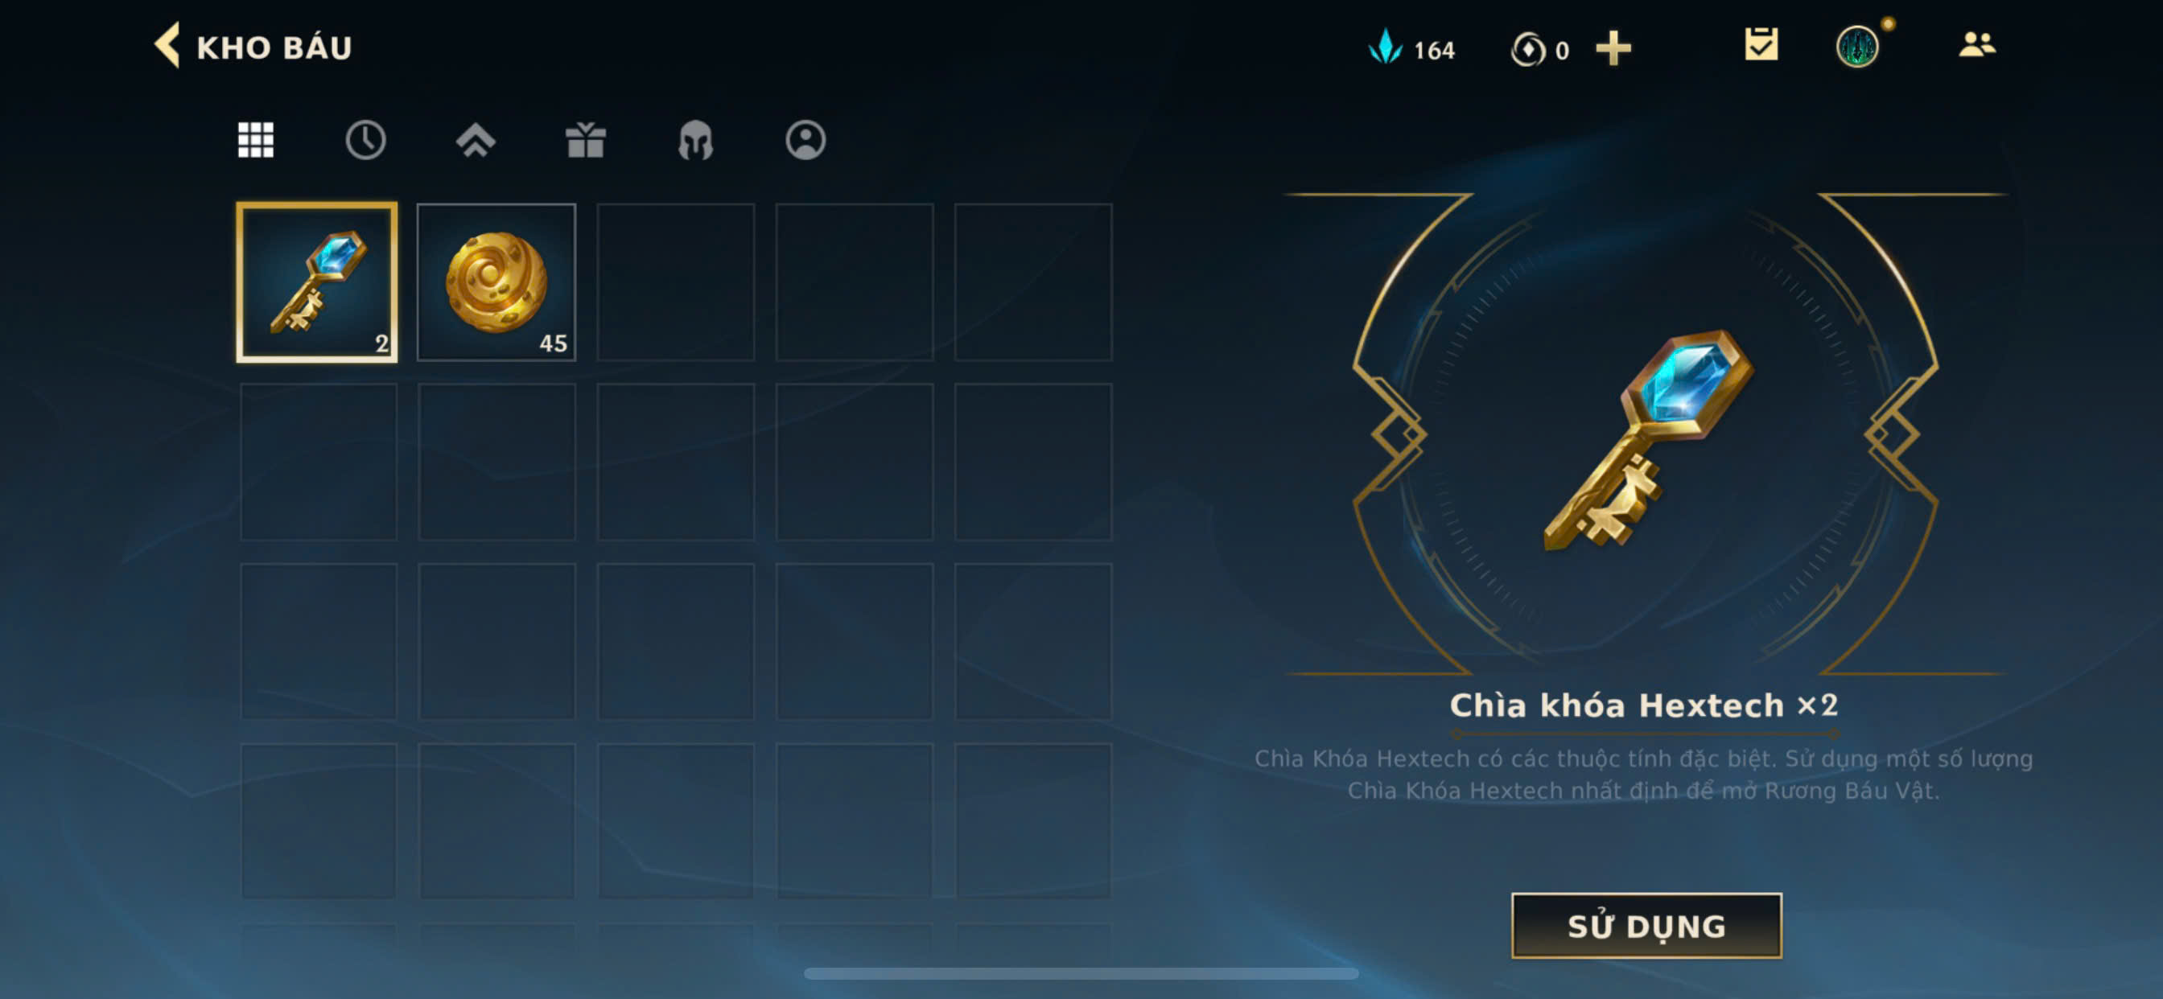
Task: Click the Chìa khóa Hextech ×2 title
Action: pos(1643,706)
